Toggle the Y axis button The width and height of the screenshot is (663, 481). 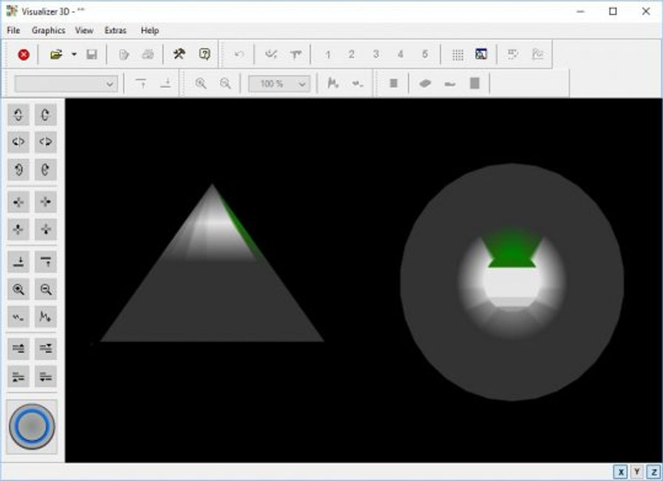coord(637,472)
